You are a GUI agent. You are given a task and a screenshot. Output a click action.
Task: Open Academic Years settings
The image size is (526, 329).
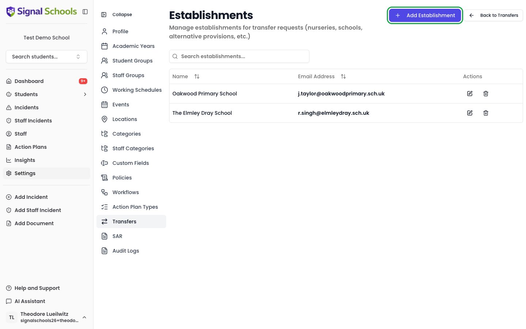point(131,46)
